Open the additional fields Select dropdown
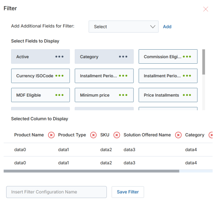The width and height of the screenshot is (213, 200). click(123, 27)
